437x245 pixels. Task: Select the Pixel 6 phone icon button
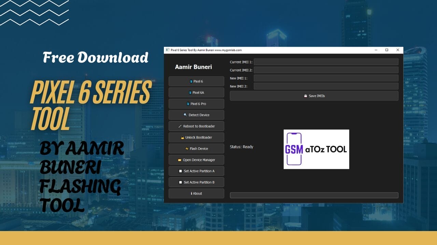pyautogui.click(x=192, y=81)
